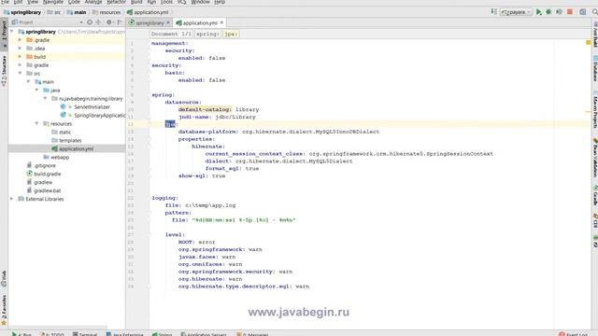Open Project Structure icon in top toolbar
The width and height of the screenshot is (598, 336).
point(583,12)
